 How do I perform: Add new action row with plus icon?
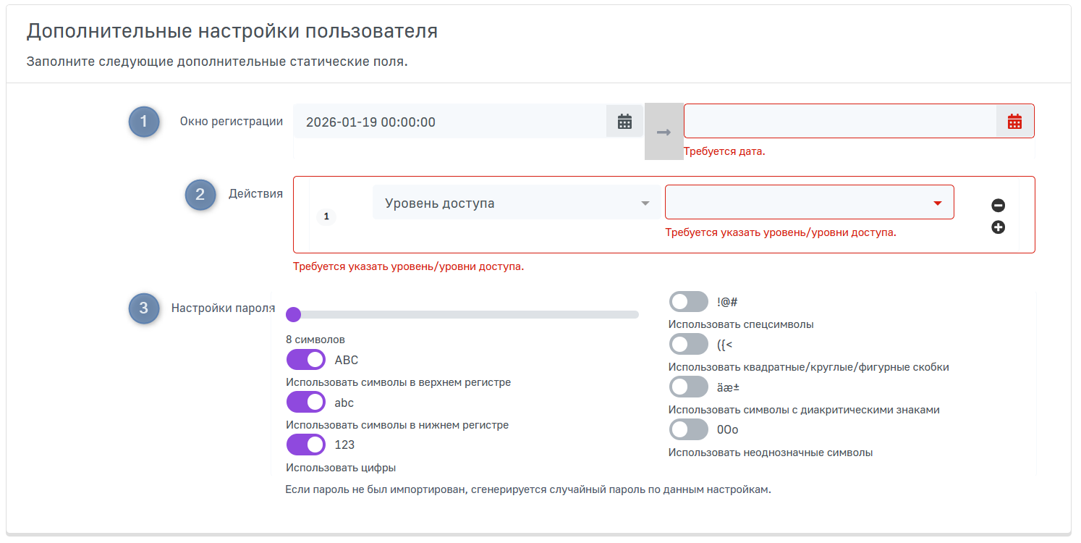click(998, 227)
